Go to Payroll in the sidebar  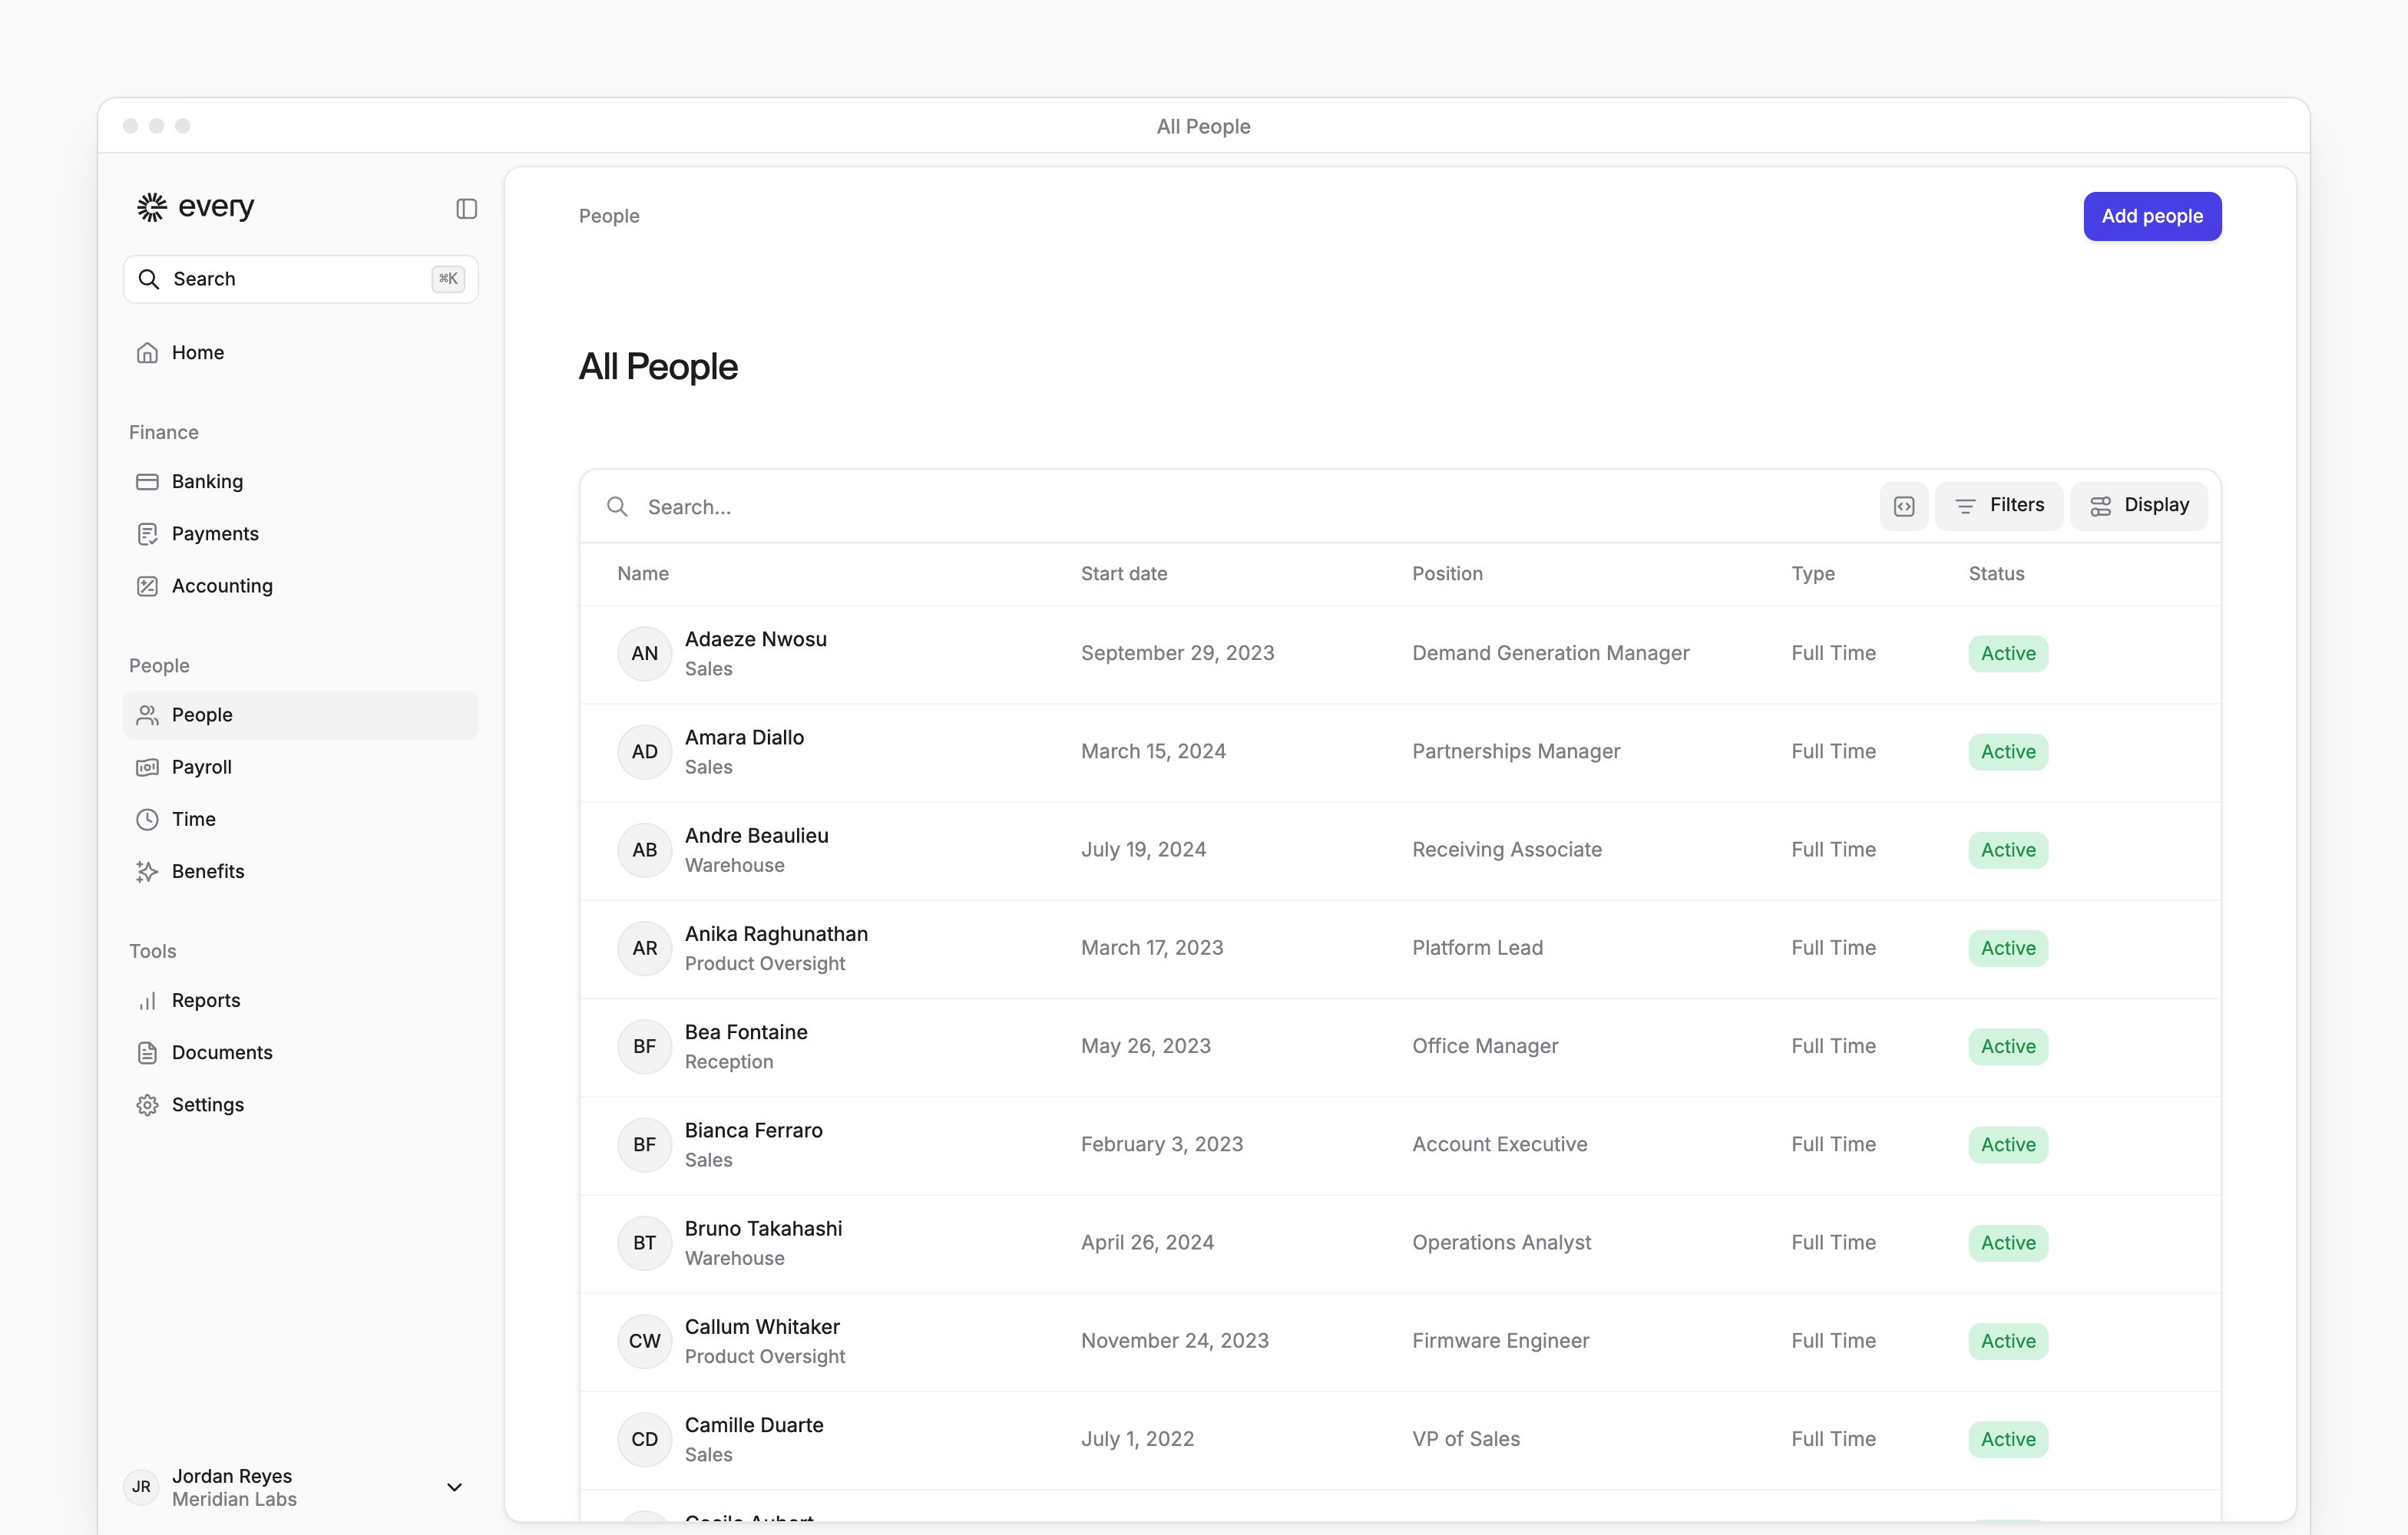tap(301, 767)
